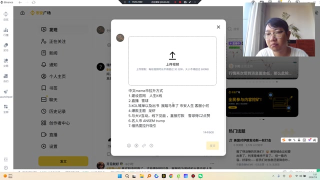Image resolution: width=320 pixels, height=180 pixels.
Task: Toggle theme with sun icon at top right
Action: [x=316, y=13]
